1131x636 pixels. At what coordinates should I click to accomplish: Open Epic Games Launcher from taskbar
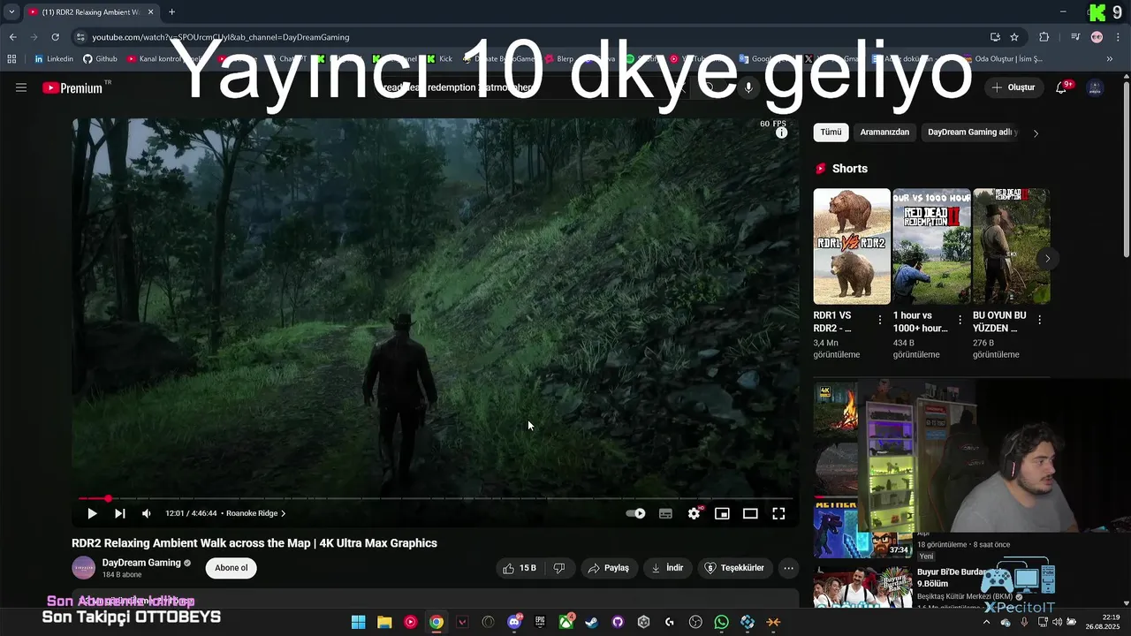tap(540, 623)
